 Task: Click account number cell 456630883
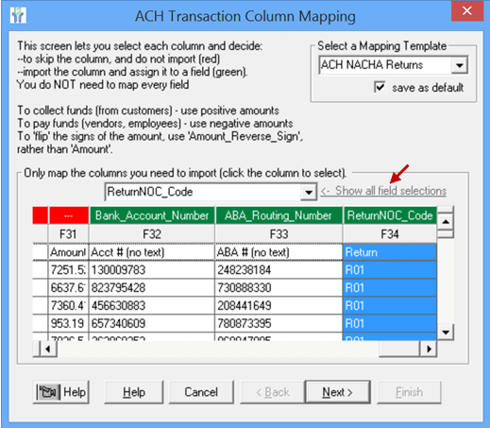[x=152, y=305]
